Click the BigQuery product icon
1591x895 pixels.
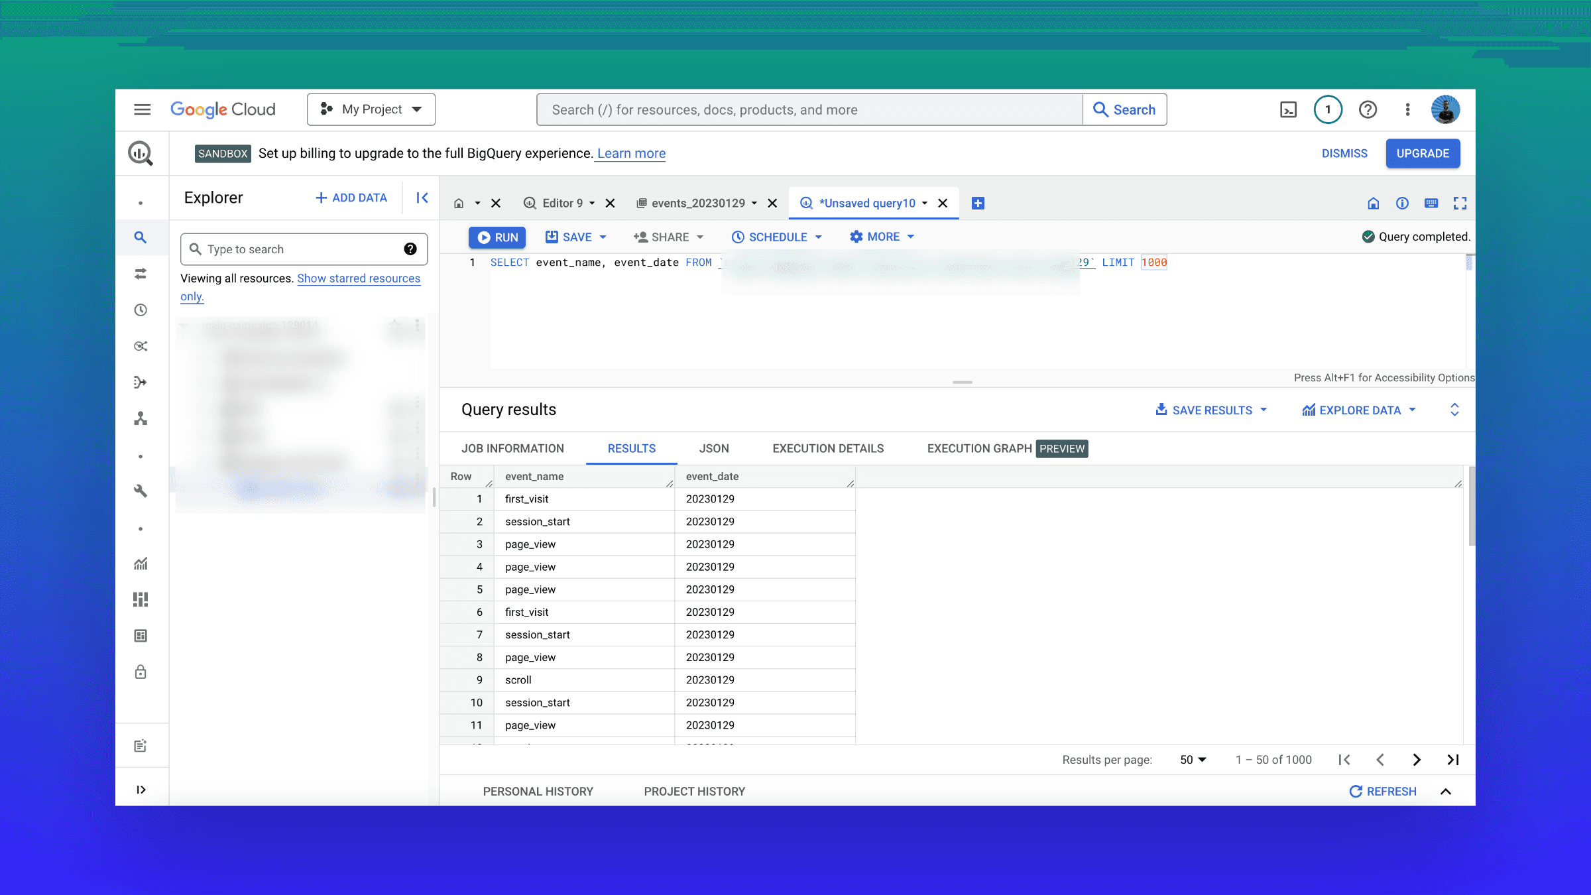[141, 153]
